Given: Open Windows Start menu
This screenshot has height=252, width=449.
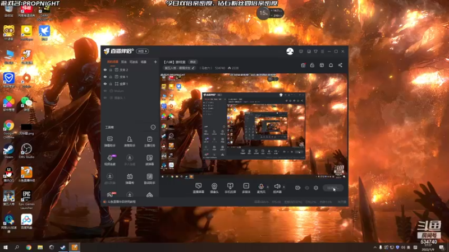Looking at the screenshot, I should click(x=6, y=248).
